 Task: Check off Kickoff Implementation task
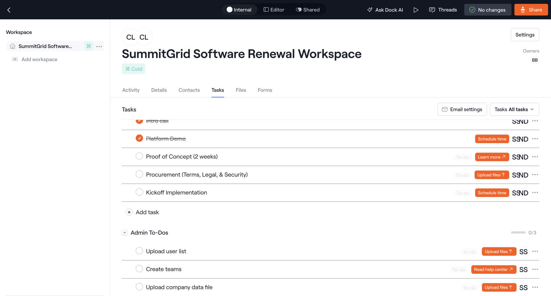click(x=139, y=192)
